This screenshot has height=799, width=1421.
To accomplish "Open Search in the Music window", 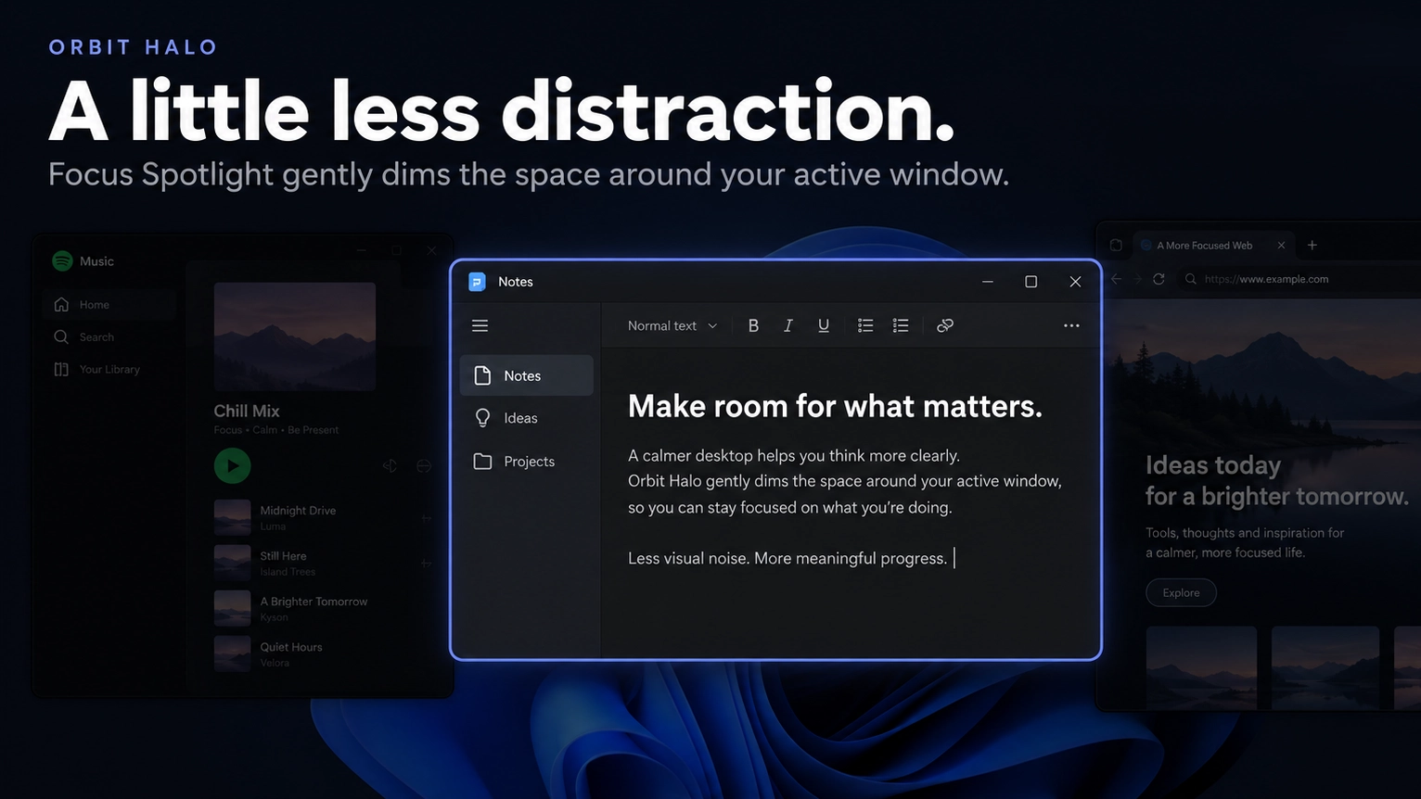I will click(109, 336).
